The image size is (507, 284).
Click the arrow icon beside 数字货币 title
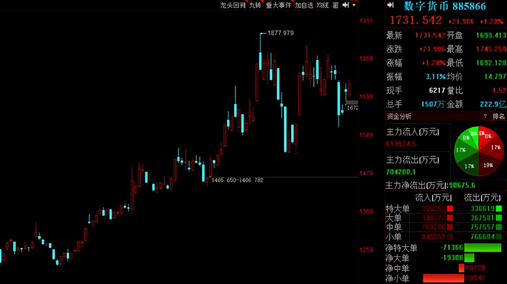point(391,5)
